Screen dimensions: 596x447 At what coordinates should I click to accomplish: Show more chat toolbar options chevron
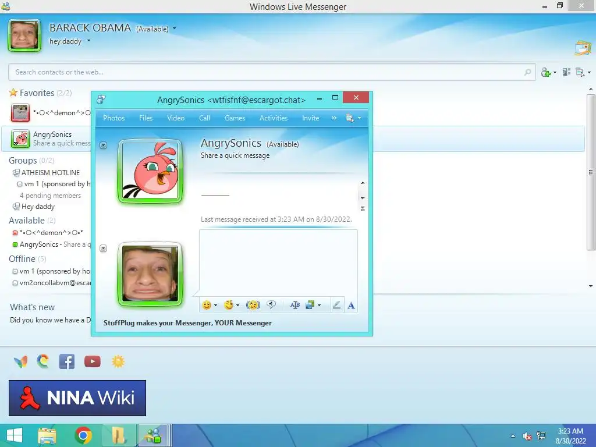point(334,118)
